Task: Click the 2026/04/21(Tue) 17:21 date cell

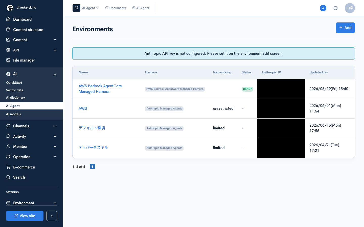Action: point(324,148)
